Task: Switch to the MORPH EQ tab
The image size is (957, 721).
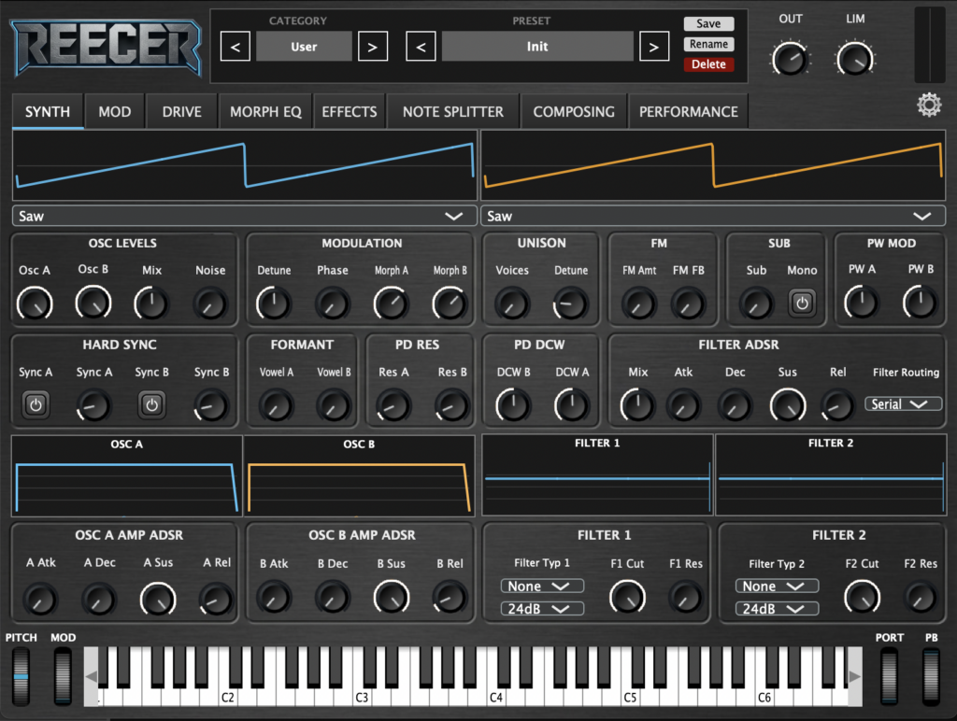Action: 265,112
